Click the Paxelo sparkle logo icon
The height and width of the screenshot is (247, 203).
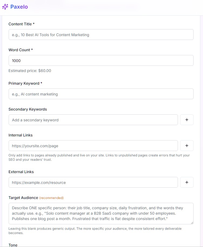(5, 6)
